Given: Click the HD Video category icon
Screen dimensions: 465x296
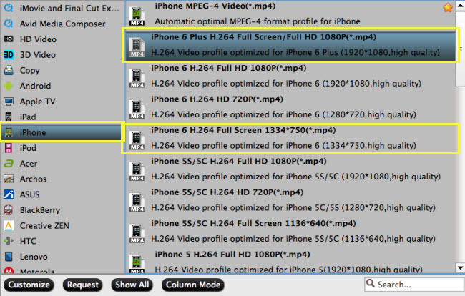Looking at the screenshot, I should tap(9, 39).
